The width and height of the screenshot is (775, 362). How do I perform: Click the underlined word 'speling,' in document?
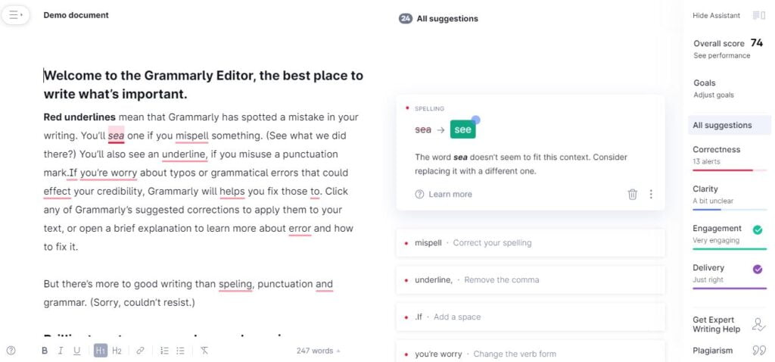pos(236,284)
